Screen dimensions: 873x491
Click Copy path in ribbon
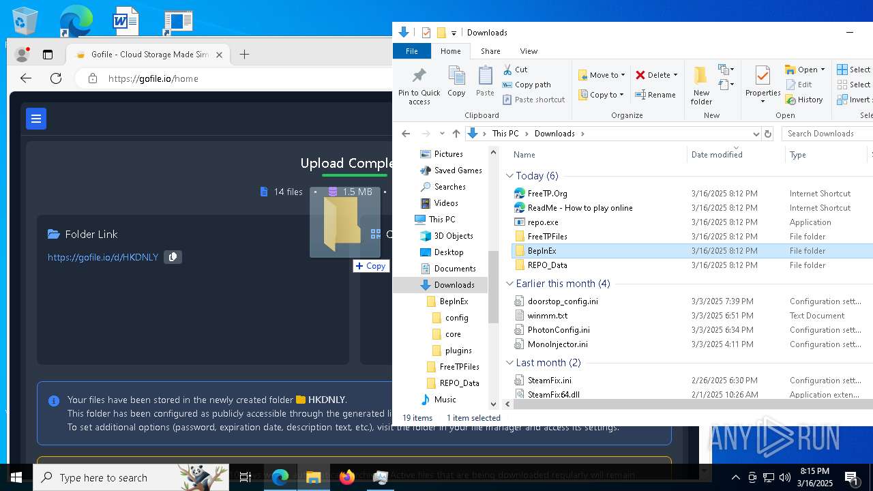(527, 85)
